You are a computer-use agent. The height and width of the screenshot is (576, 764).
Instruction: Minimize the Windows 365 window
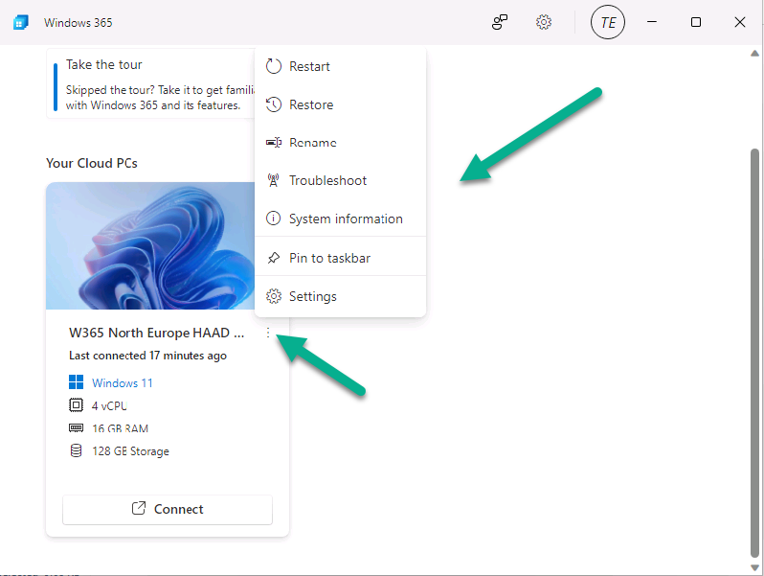(652, 22)
